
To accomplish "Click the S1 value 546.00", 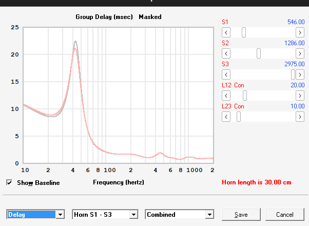I will pos(296,22).
